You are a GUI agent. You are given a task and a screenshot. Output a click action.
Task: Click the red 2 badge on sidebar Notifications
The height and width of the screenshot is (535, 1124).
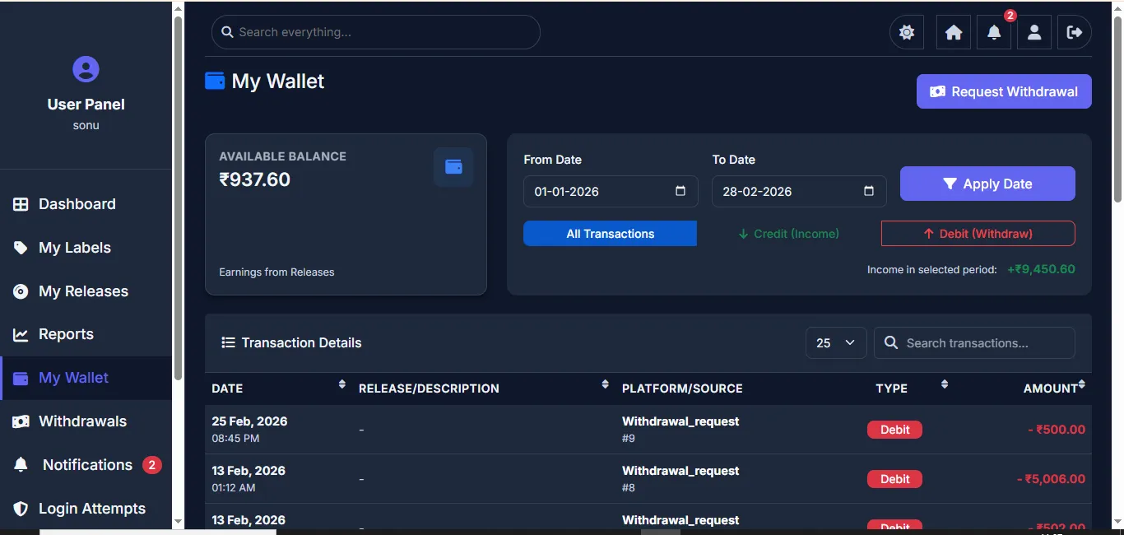coord(151,465)
